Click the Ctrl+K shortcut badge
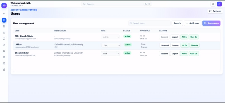The height and width of the screenshot is (103, 225). tap(147, 4)
